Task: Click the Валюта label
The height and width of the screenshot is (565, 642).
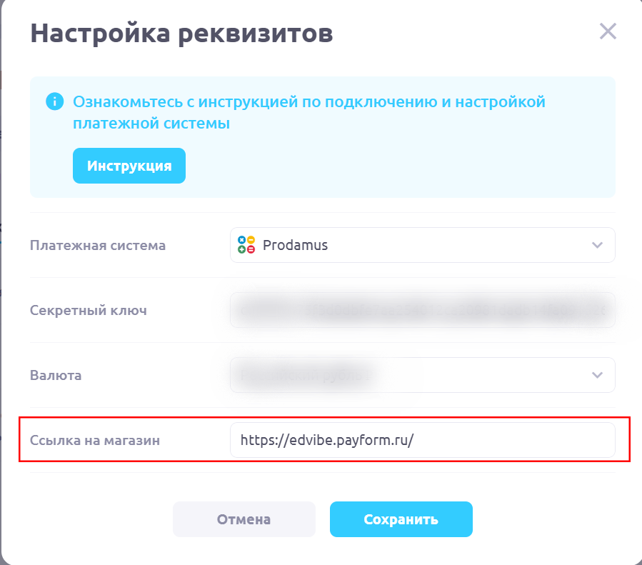Action: [56, 375]
